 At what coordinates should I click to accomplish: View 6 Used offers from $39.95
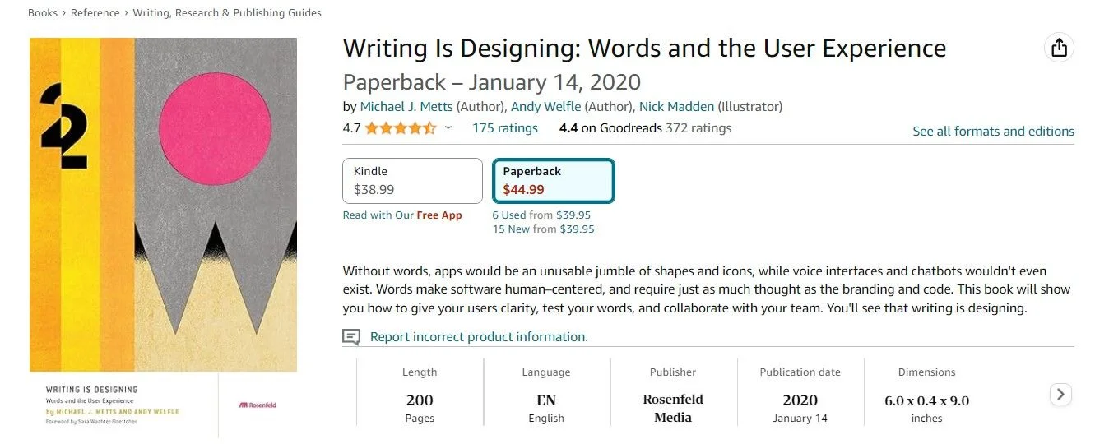pos(541,215)
